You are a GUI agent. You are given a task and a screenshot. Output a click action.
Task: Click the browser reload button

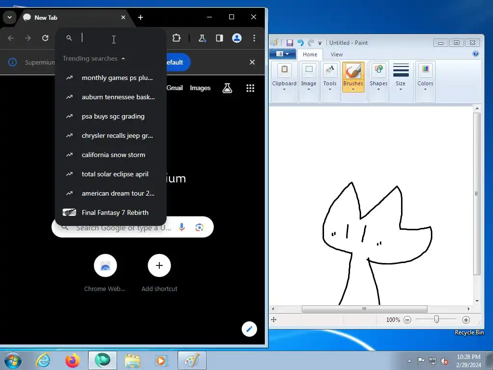(45, 38)
